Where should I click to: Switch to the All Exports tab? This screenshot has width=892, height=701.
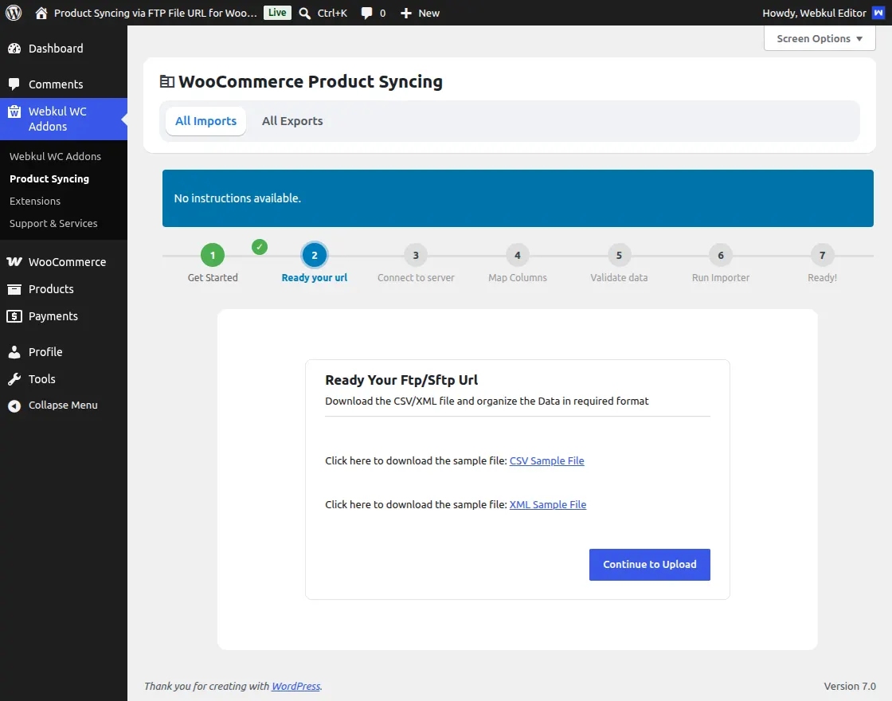click(x=292, y=120)
